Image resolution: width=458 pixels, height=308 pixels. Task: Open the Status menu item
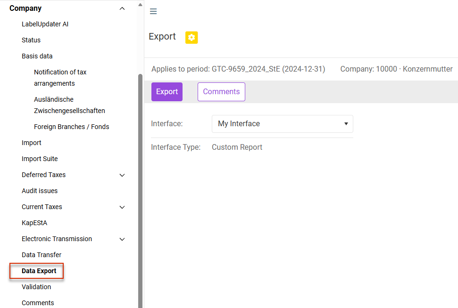tap(31, 40)
